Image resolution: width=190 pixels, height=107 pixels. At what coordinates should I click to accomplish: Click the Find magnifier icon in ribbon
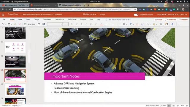point(161,24)
